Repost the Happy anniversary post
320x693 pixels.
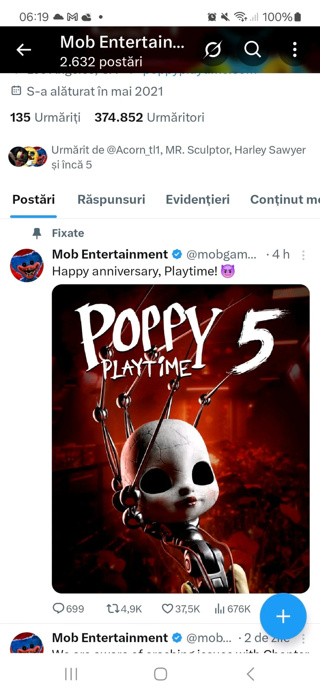pos(113,609)
